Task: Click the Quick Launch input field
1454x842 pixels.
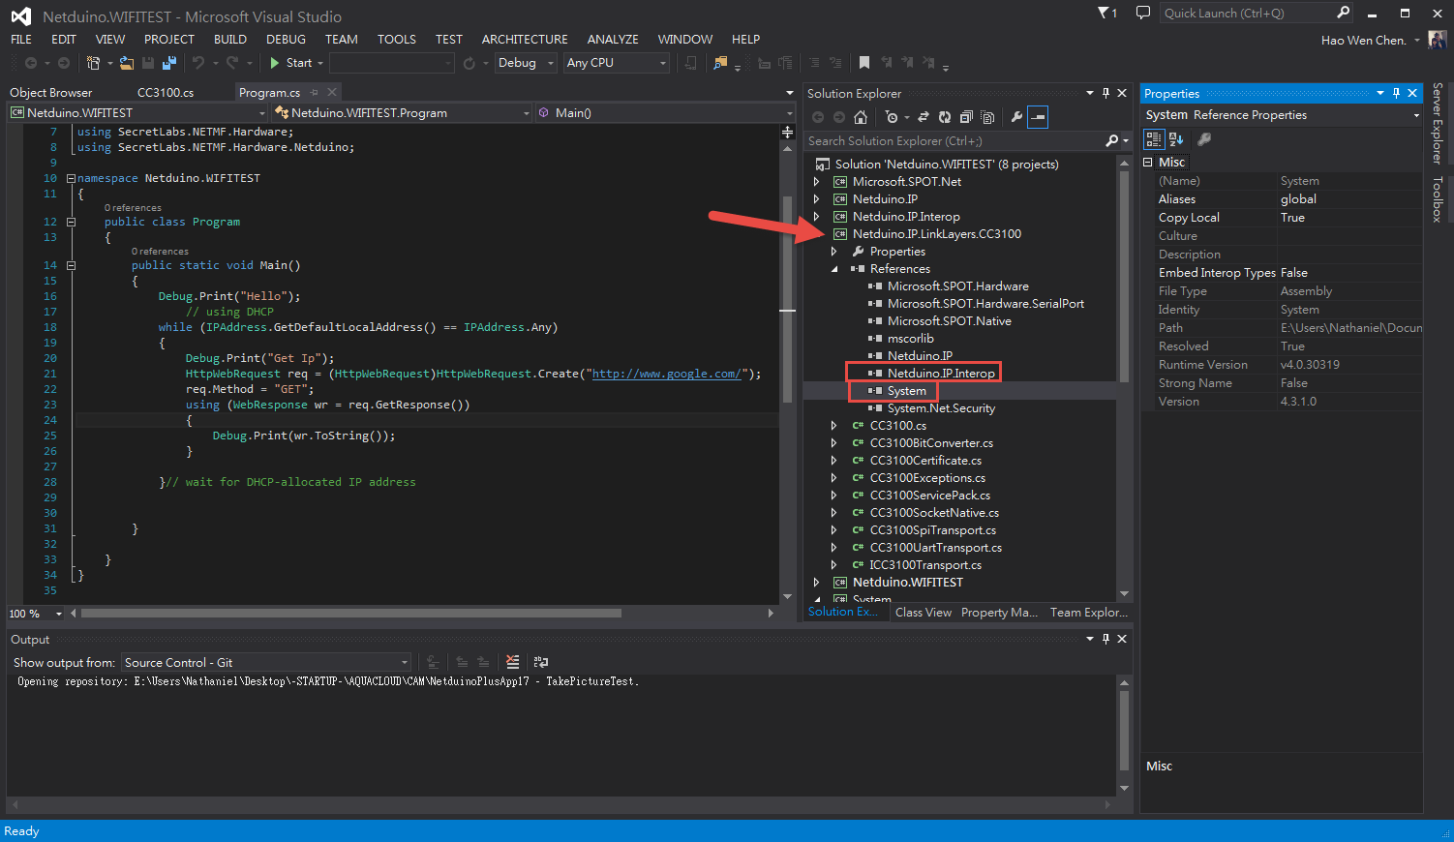Action: click(x=1247, y=13)
